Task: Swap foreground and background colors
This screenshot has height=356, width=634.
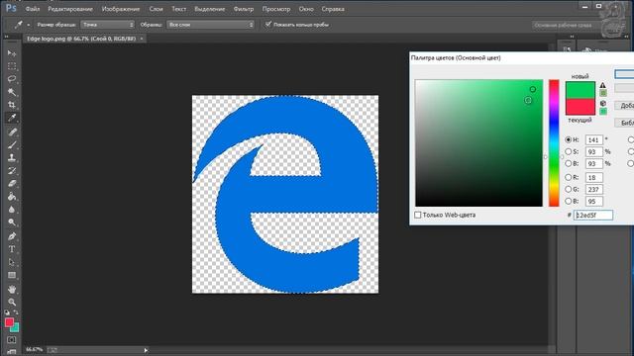Action: click(x=16, y=312)
